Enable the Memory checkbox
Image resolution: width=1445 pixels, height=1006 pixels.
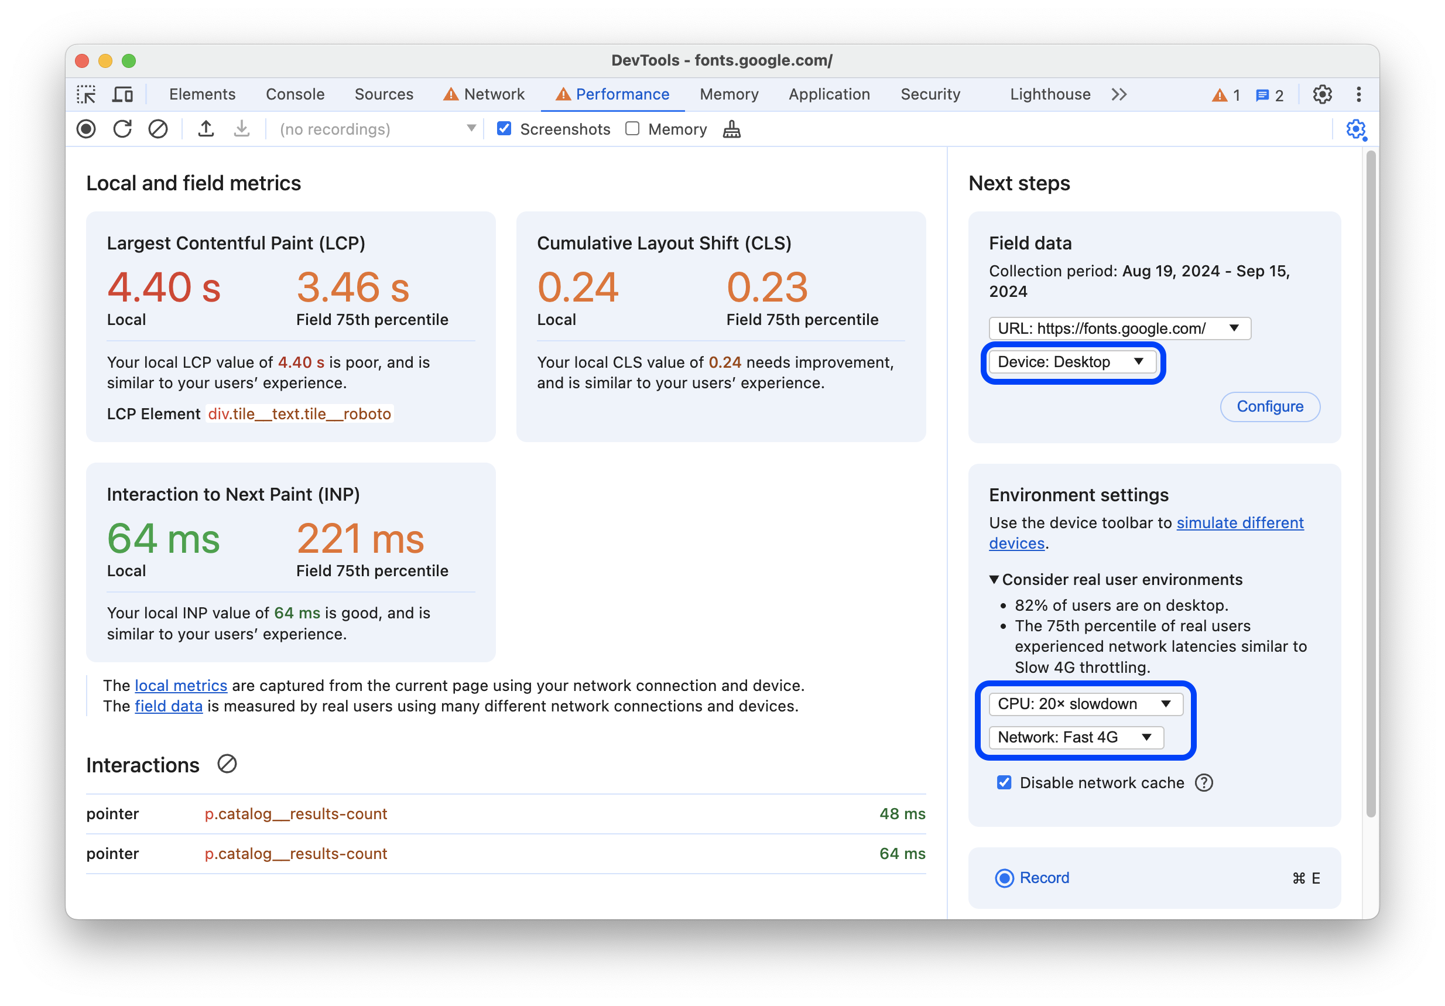631,129
